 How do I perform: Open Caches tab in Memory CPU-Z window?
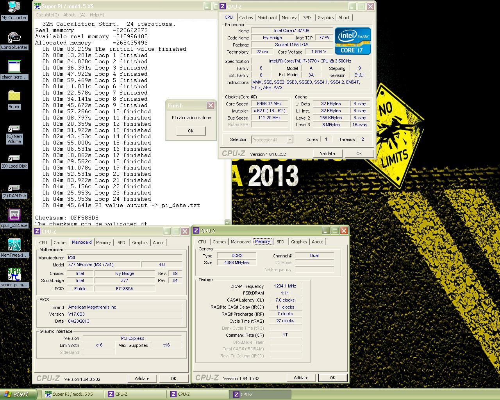click(220, 242)
